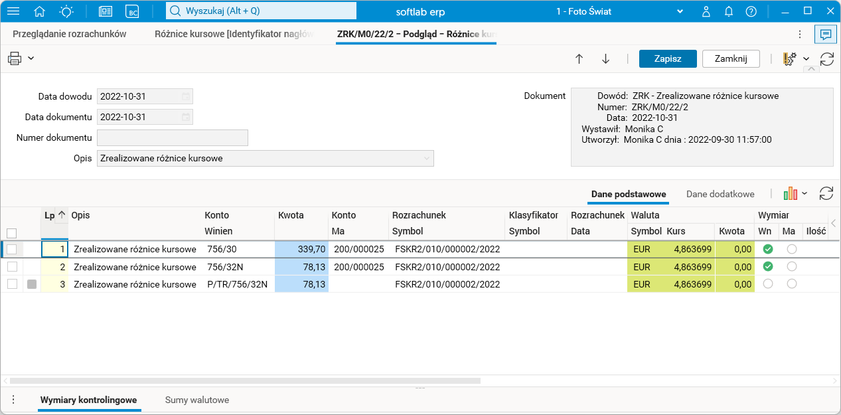Move to previous record with up arrow

pyautogui.click(x=579, y=58)
